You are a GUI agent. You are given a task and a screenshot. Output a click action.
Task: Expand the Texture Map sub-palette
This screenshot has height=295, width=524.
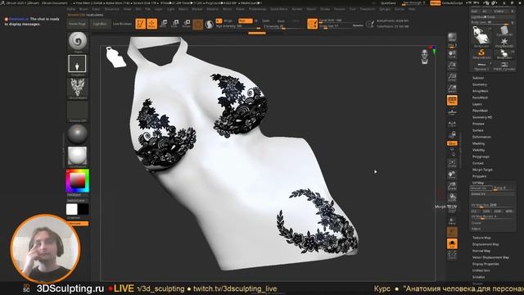click(481, 238)
